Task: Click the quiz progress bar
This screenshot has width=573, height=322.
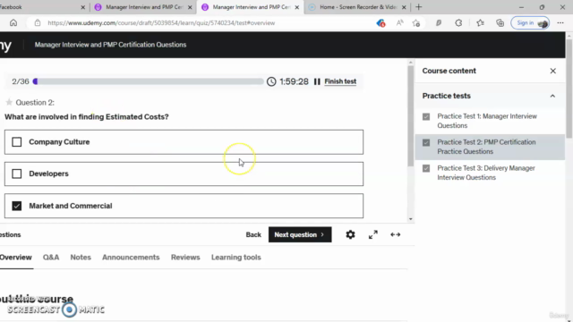Action: [x=148, y=81]
